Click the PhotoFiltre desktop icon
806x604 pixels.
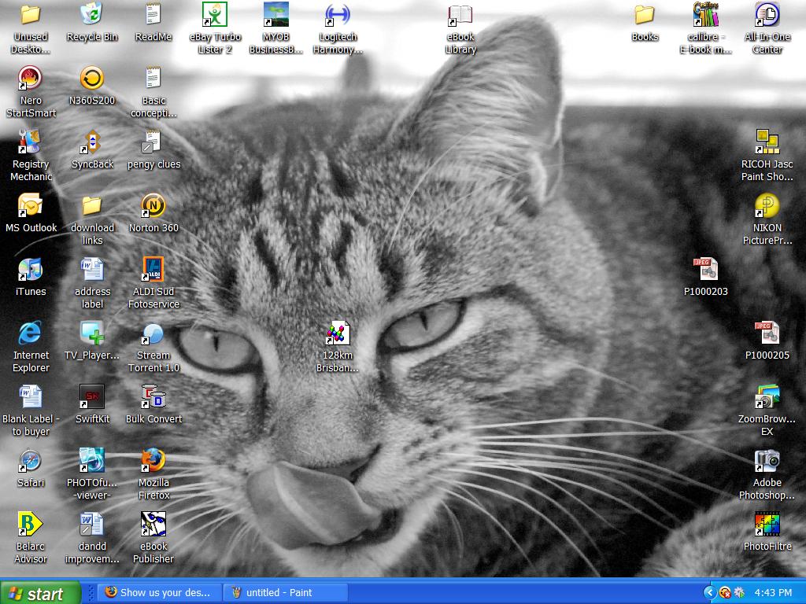point(767,525)
